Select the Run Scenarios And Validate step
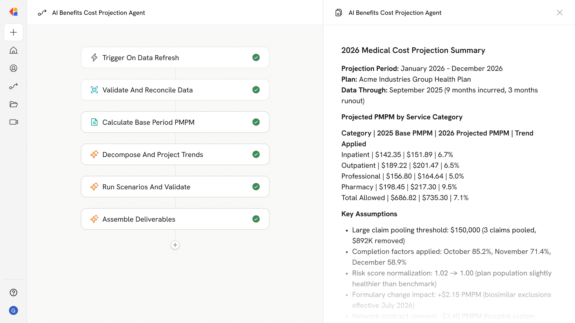The image size is (575, 323). click(x=175, y=187)
